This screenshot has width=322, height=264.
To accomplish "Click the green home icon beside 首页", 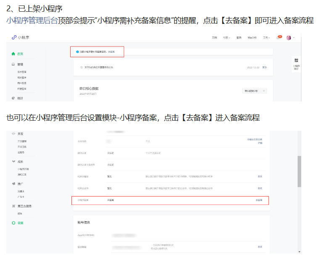I will point(13,54).
